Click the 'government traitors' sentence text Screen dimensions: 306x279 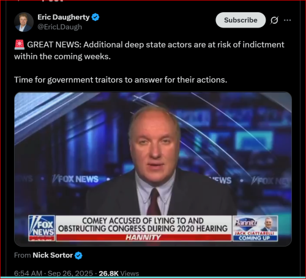[121, 80]
